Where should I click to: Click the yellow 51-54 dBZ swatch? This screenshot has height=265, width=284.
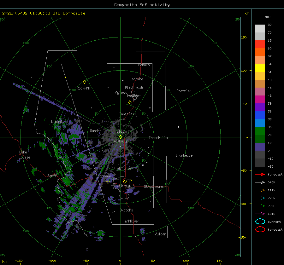coord(260,68)
